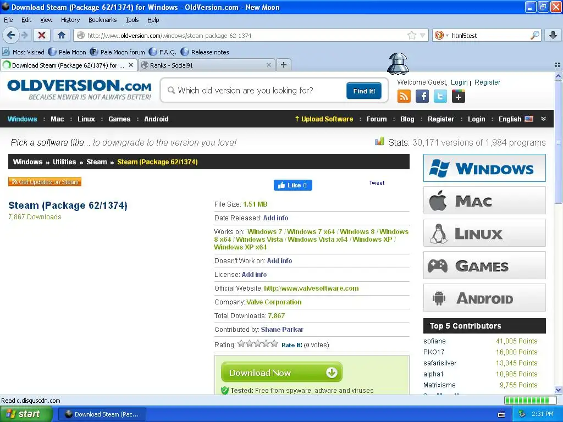Open the RSS feed icon in header
Image resolution: width=563 pixels, height=422 pixels.
[404, 96]
